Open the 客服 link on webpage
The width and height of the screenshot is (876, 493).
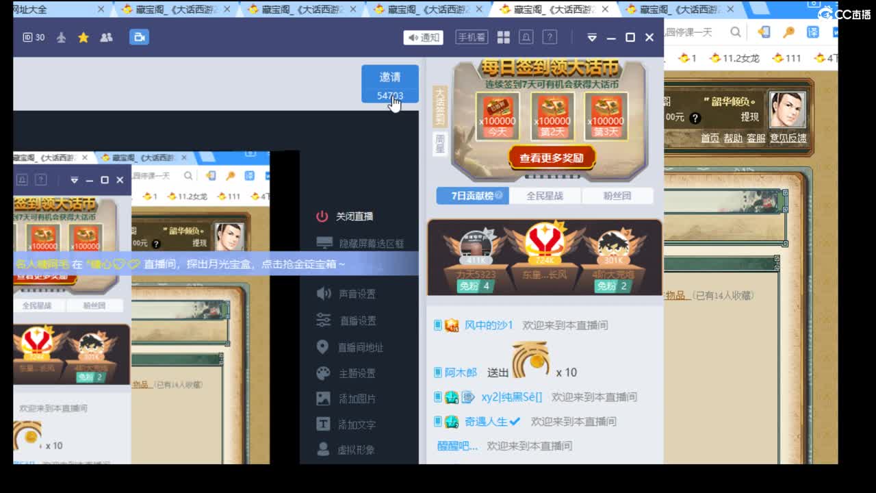pos(756,138)
